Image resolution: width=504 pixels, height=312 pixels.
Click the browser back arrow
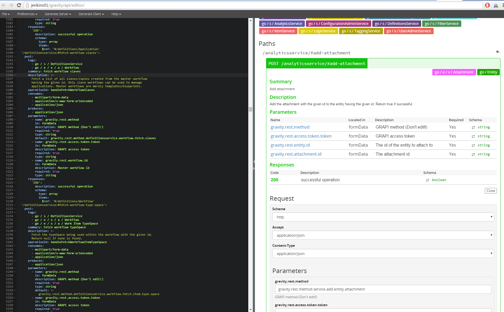4,5
